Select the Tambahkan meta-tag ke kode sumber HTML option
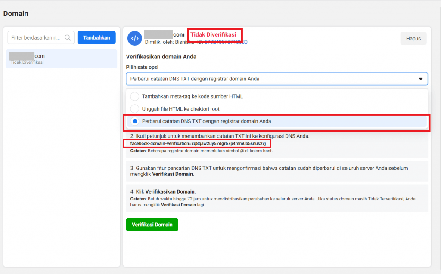 click(x=192, y=96)
